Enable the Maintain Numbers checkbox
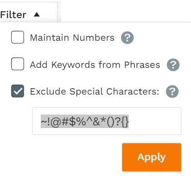 18,37
